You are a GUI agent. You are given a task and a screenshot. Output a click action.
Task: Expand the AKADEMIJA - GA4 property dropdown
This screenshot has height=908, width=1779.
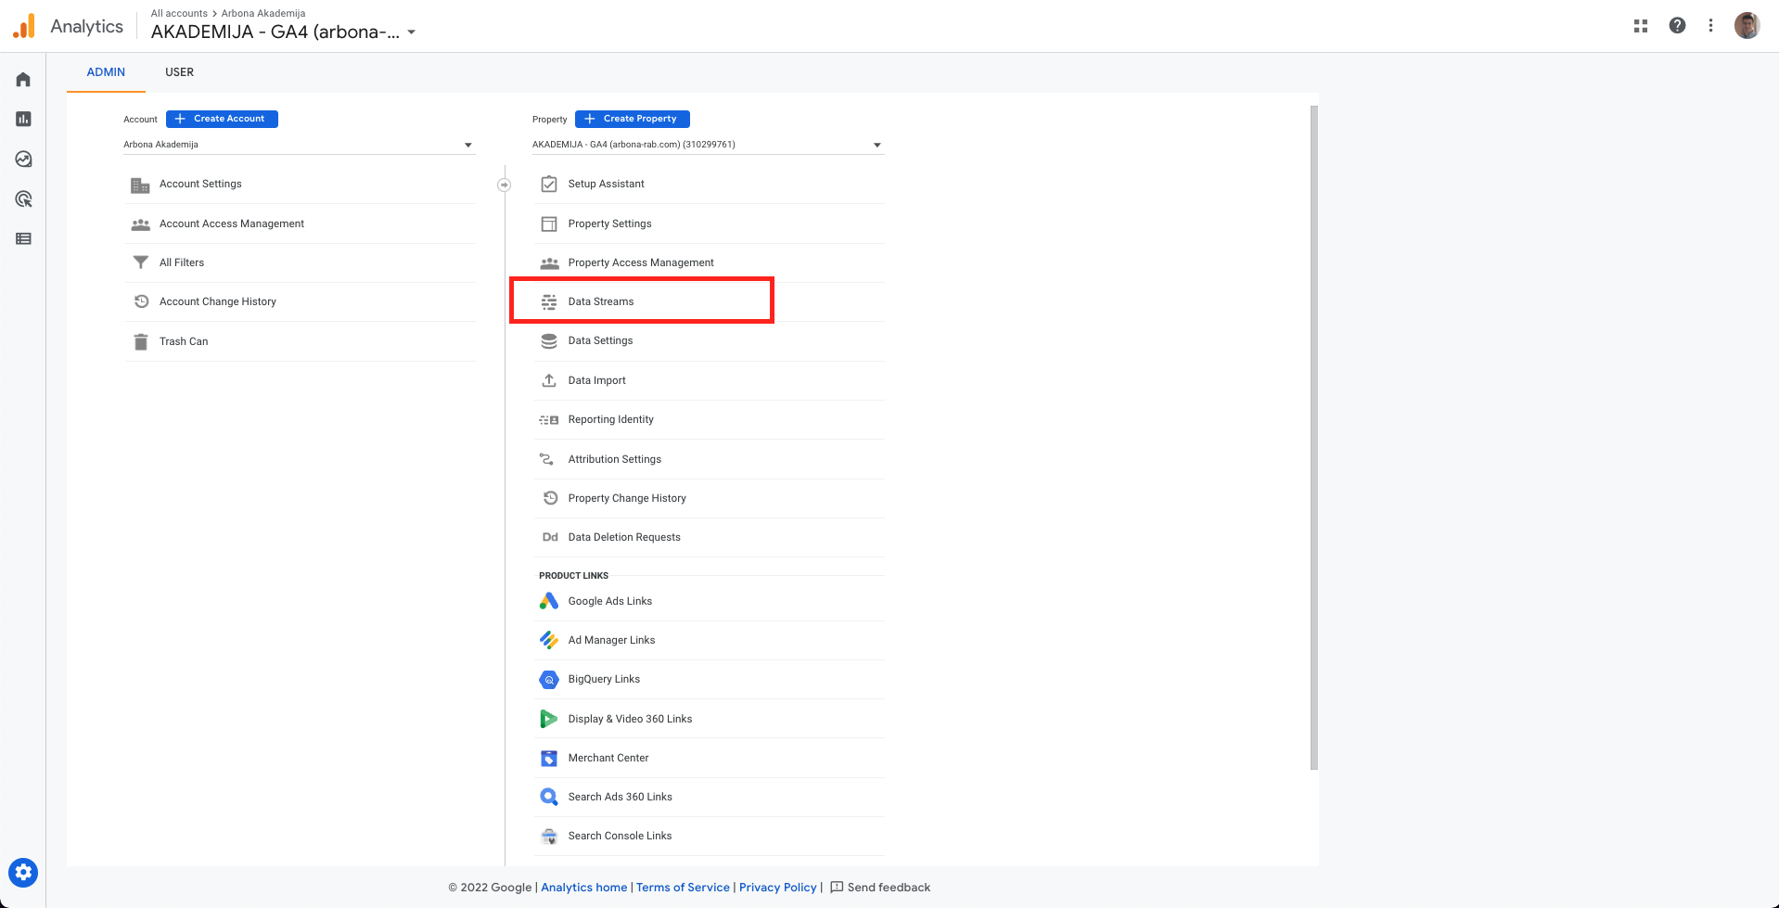point(708,145)
